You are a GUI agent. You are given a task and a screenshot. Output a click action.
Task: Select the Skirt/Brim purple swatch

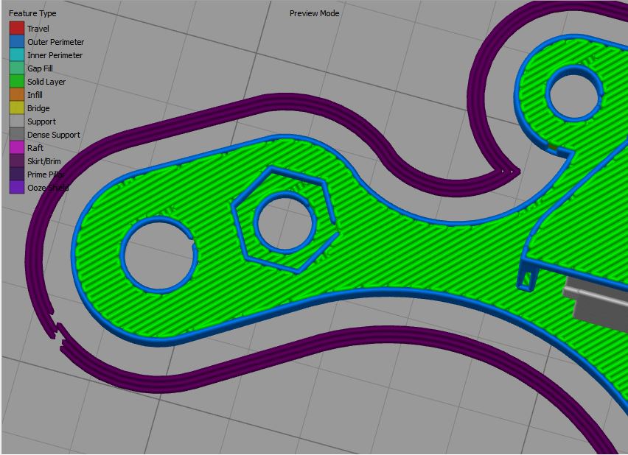click(x=16, y=161)
